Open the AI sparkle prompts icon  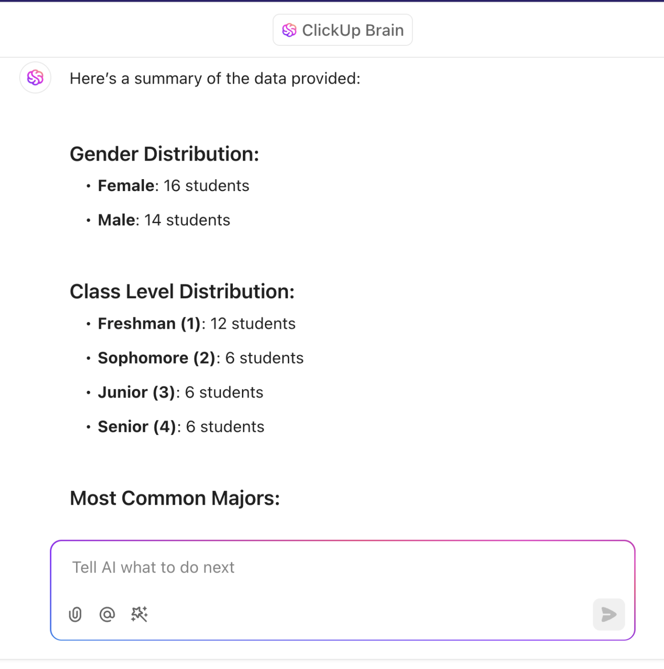139,614
